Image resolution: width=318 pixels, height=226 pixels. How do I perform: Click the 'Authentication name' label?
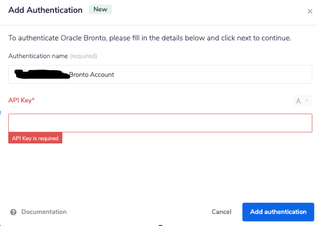click(x=38, y=56)
